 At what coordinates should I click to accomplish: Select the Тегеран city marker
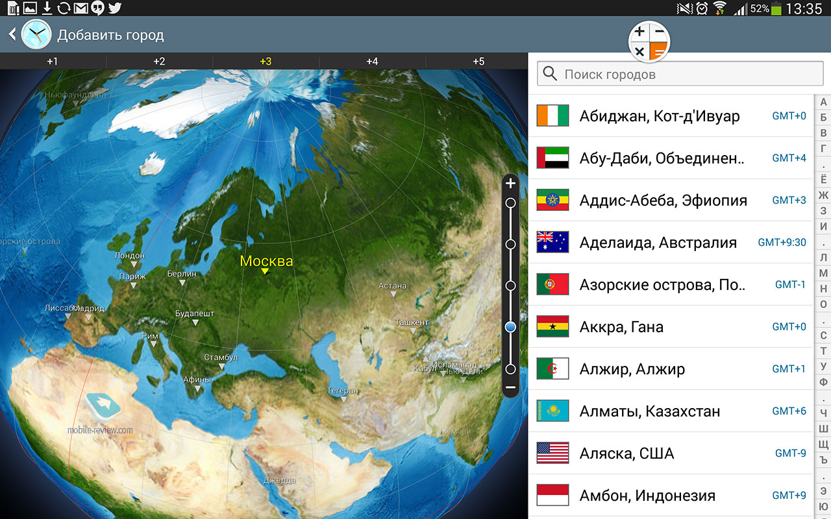pyautogui.click(x=342, y=394)
